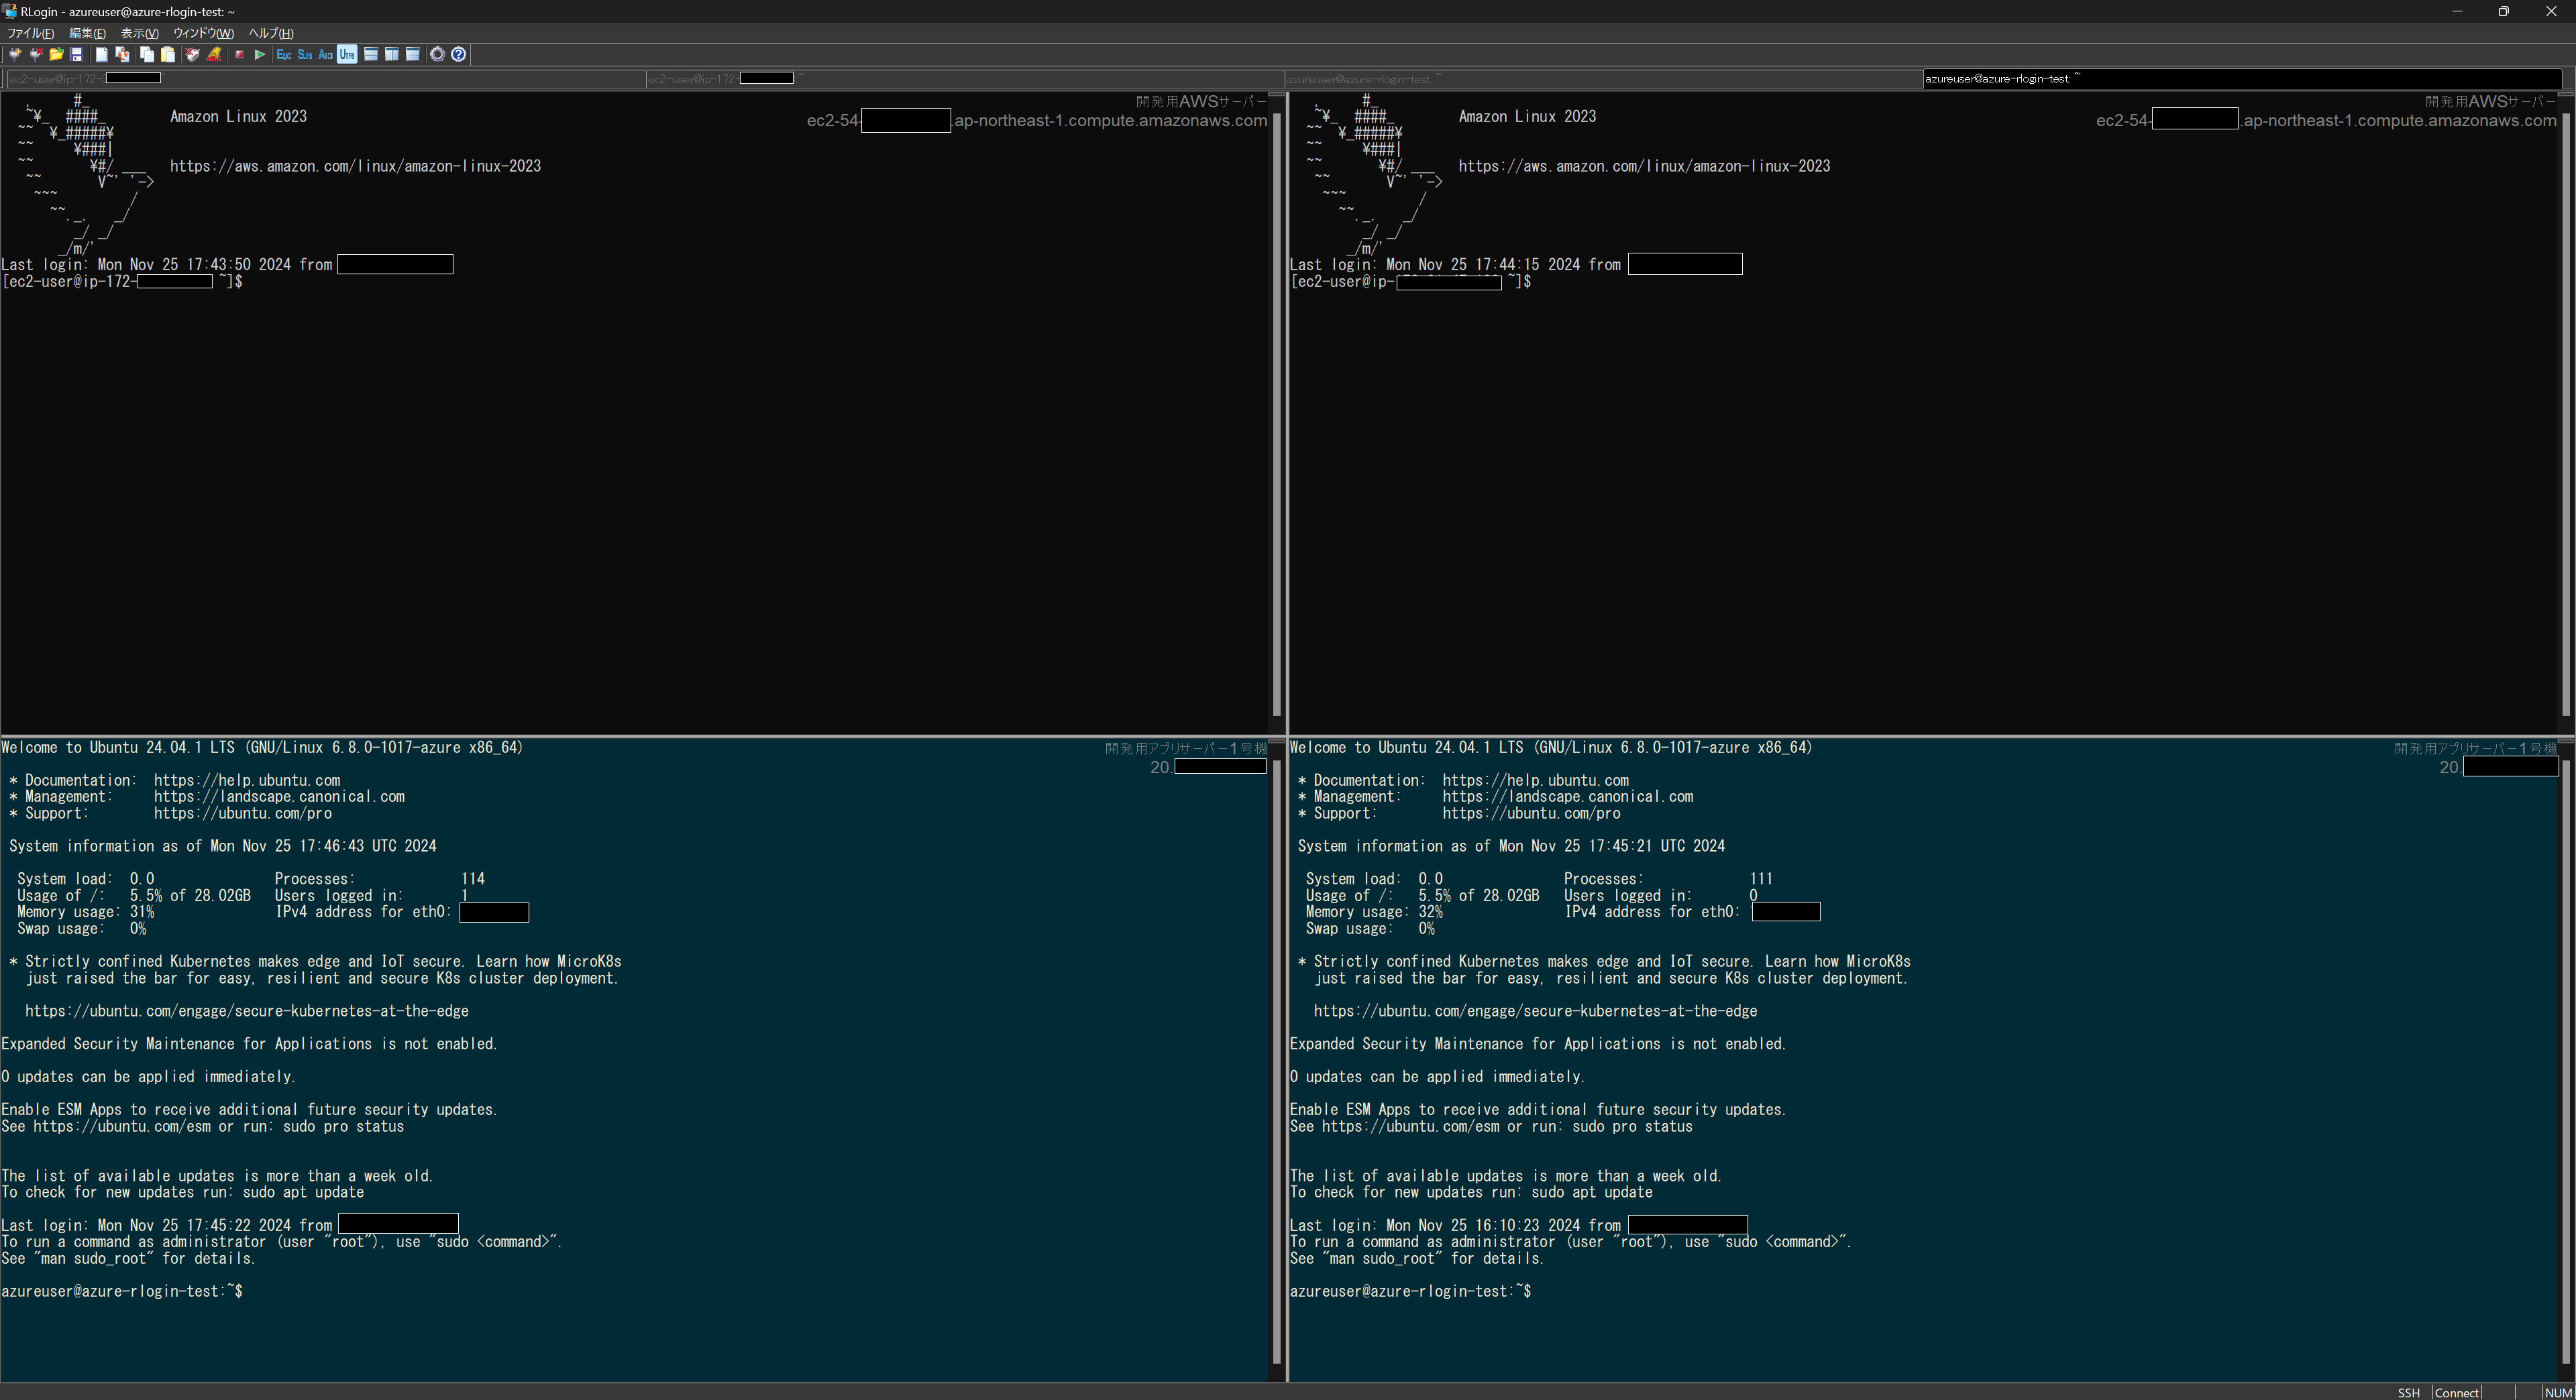The image size is (2576, 1400).
Task: Click the open folder icon in toolbar
Action: (x=56, y=55)
